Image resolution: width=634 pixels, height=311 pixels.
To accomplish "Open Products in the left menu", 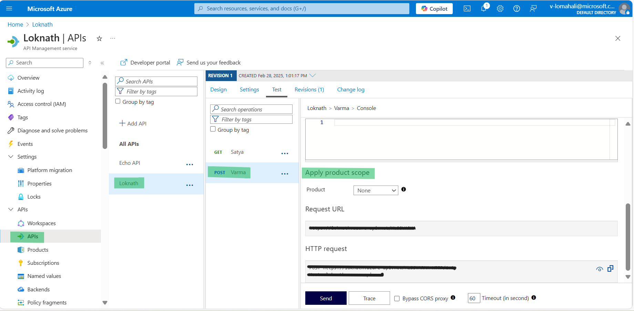I will (x=38, y=250).
